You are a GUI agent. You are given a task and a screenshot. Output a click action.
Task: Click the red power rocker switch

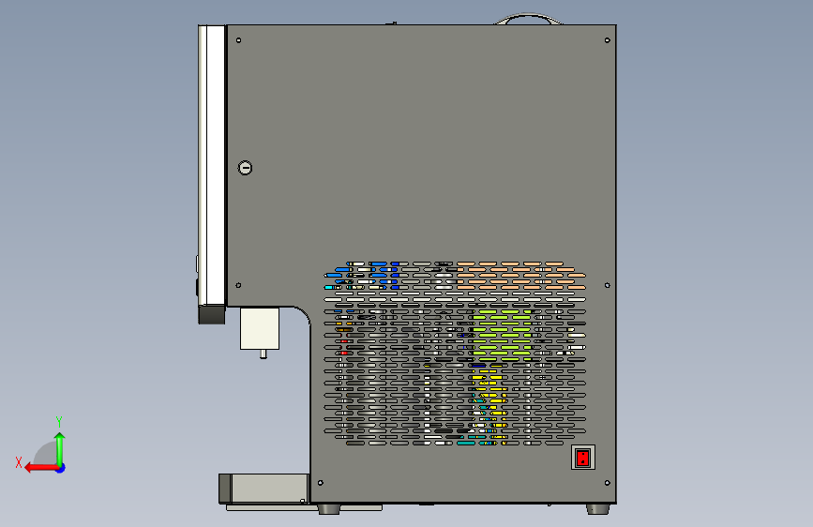(583, 458)
